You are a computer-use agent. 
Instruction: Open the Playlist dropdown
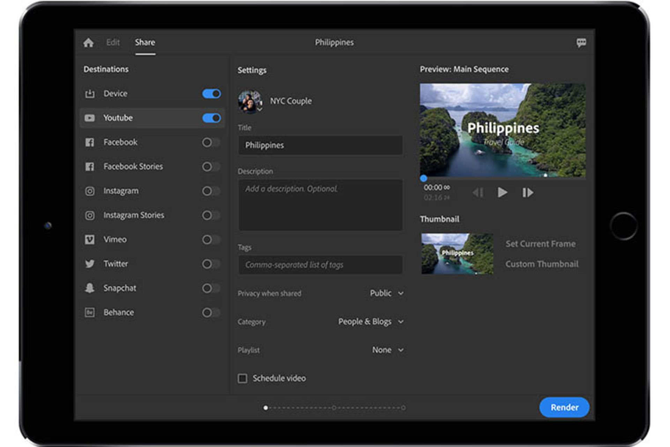pos(387,350)
